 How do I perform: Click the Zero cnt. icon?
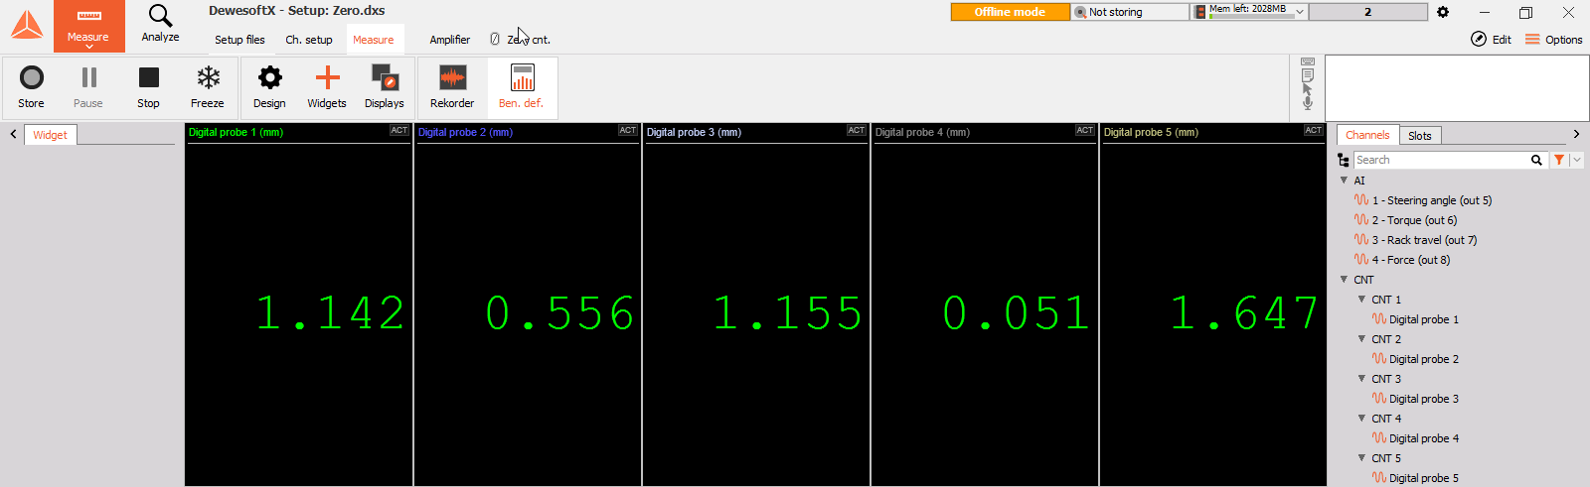(x=495, y=40)
